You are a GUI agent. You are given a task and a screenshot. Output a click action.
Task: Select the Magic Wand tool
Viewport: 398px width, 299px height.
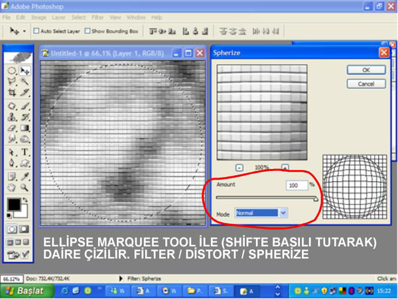[25, 81]
